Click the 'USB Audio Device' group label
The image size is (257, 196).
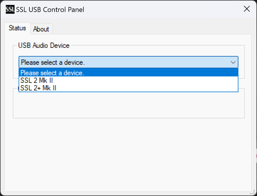(x=44, y=45)
